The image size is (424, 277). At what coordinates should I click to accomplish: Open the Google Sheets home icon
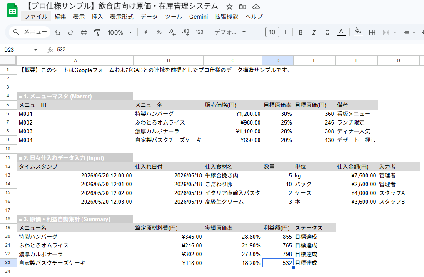(x=12, y=11)
